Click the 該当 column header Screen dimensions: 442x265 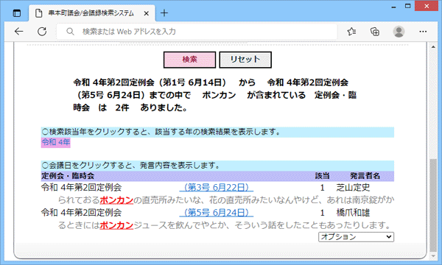coord(322,176)
